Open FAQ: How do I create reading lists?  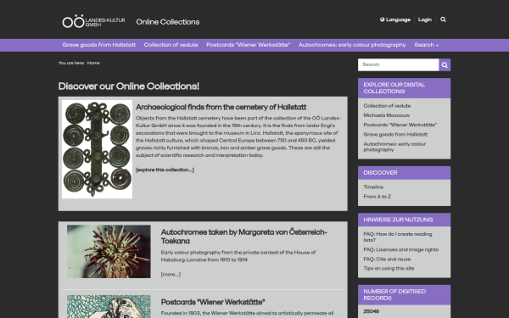[x=398, y=237]
